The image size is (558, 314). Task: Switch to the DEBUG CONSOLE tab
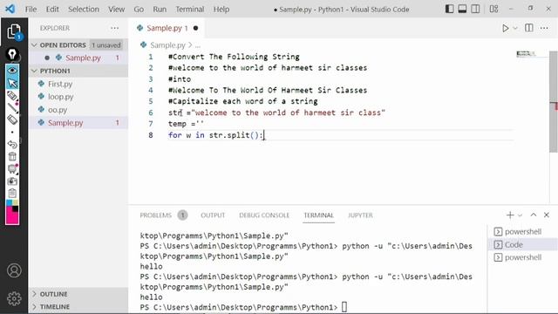point(264,215)
